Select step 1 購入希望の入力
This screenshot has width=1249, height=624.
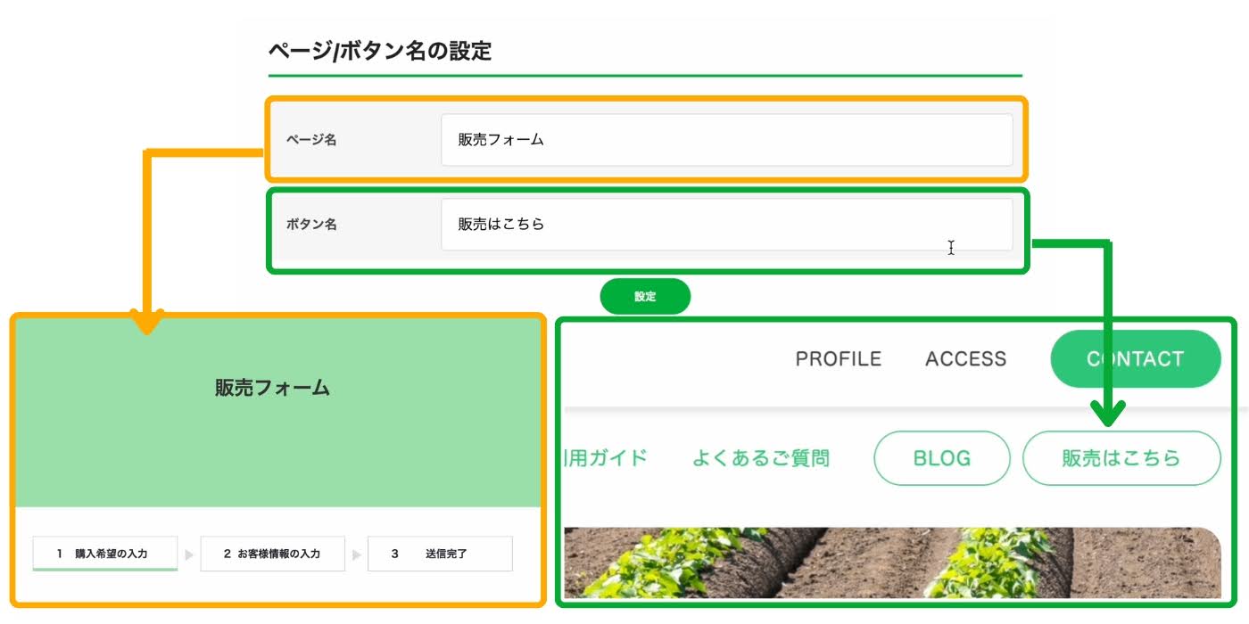pos(105,554)
